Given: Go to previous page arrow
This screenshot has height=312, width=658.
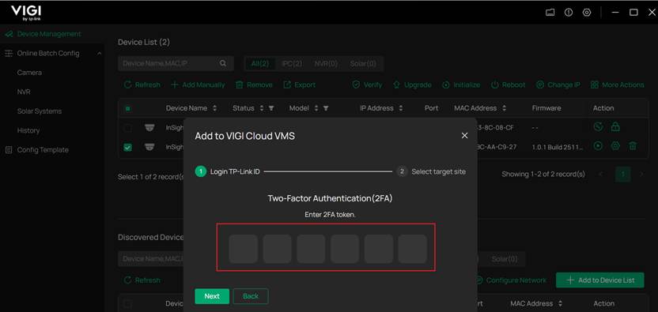Looking at the screenshot, I should click(601, 174).
